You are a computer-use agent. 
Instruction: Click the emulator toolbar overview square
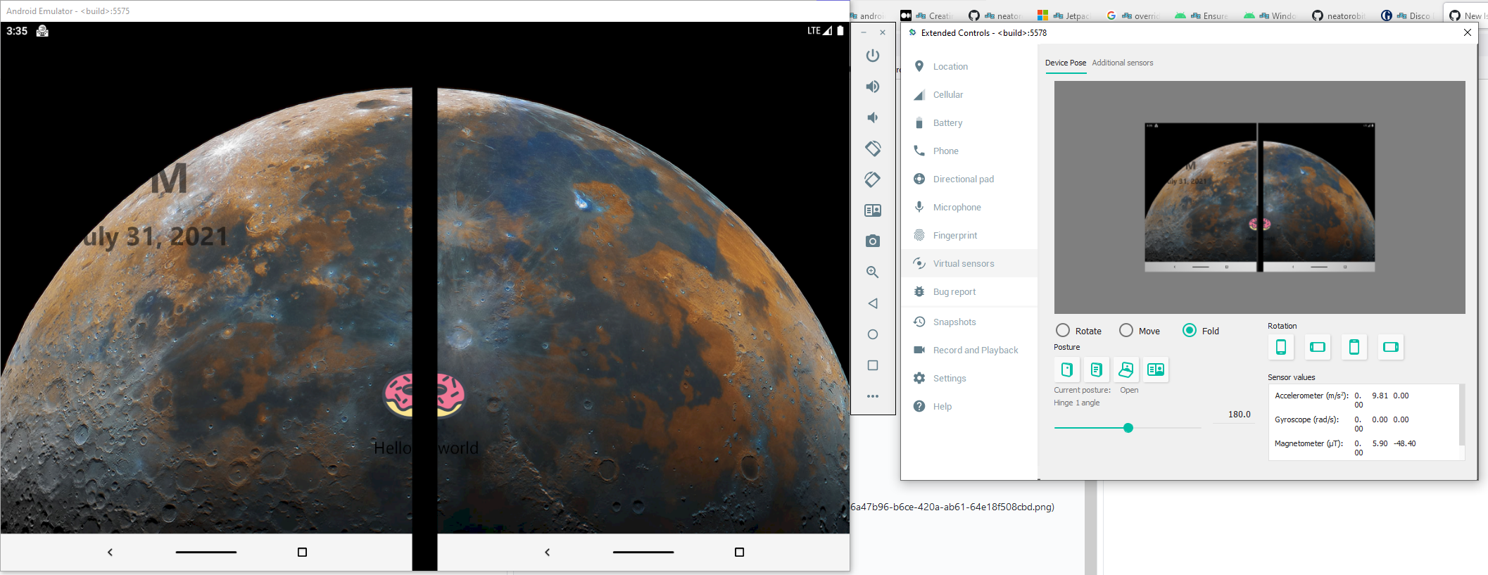tap(873, 365)
